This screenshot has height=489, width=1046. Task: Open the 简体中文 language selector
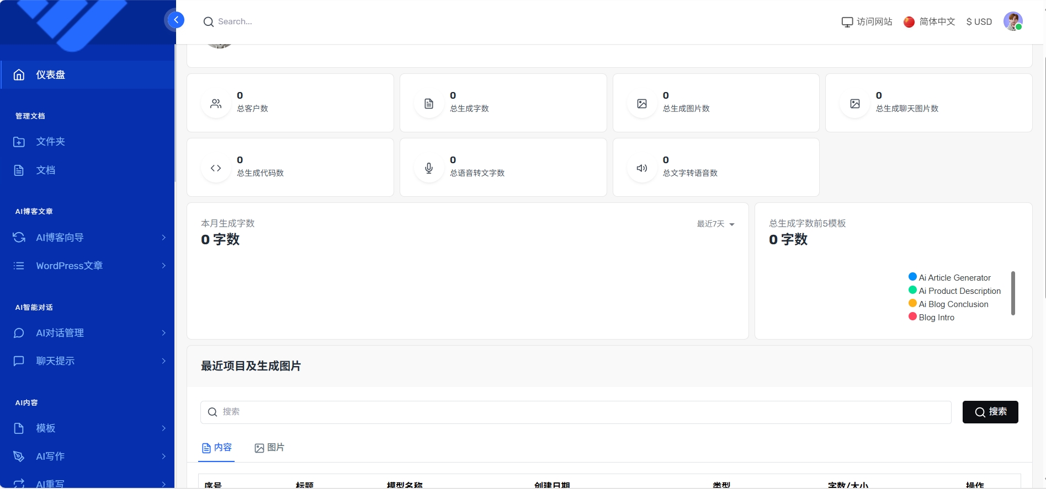930,22
